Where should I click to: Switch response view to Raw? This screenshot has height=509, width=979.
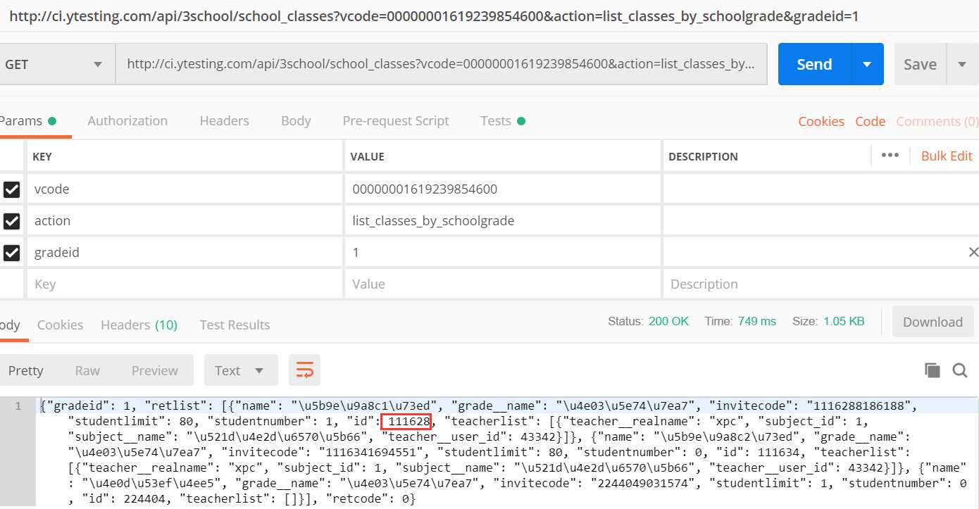coord(87,370)
